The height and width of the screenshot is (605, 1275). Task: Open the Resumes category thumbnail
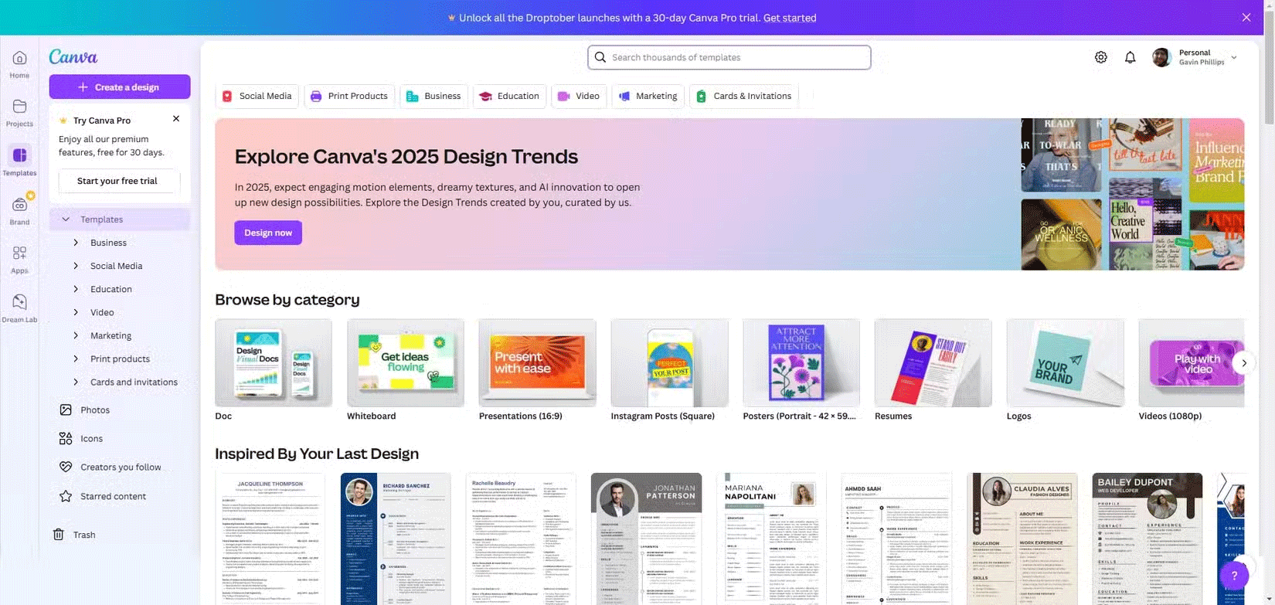(933, 363)
